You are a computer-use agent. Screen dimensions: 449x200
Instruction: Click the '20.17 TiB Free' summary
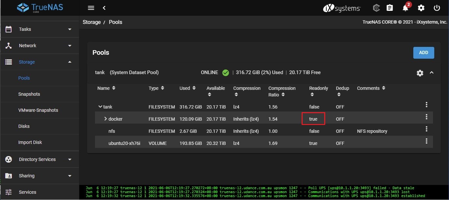pyautogui.click(x=305, y=72)
